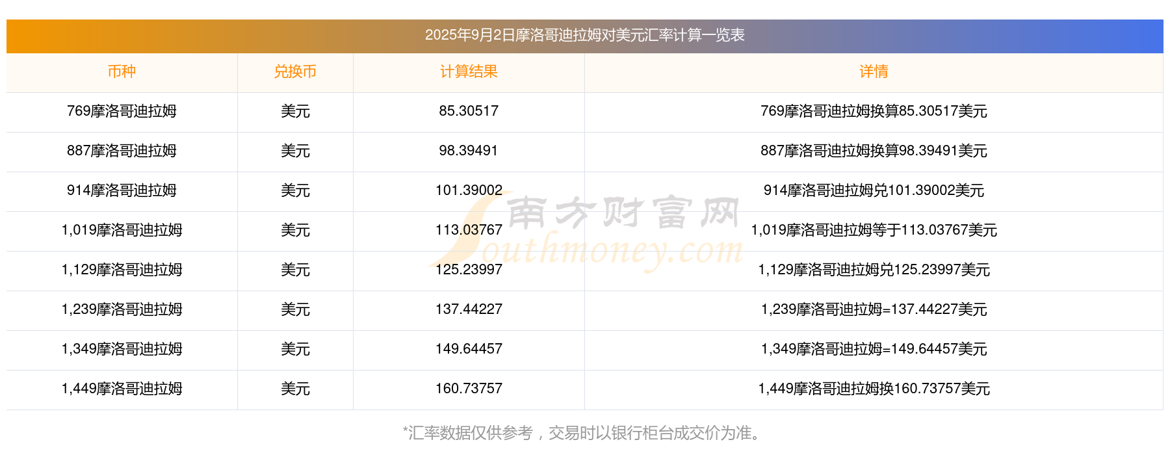Click 美元 in the 914 row
Screen dimensions: 1170x468
[295, 190]
